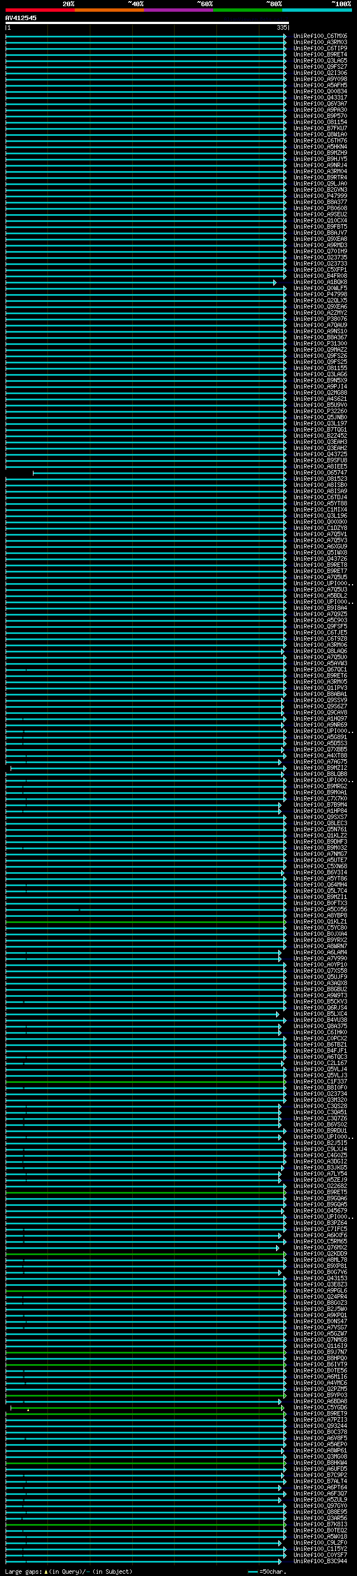The width and height of the screenshot is (357, 1576).
Task: Open hit UniRef100_Q1KLZ1
Action: pos(320,921)
